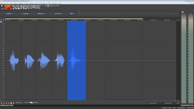Viewport: 194px width, 109px height.
Task: Open the Window menu
Action: coord(55,3)
